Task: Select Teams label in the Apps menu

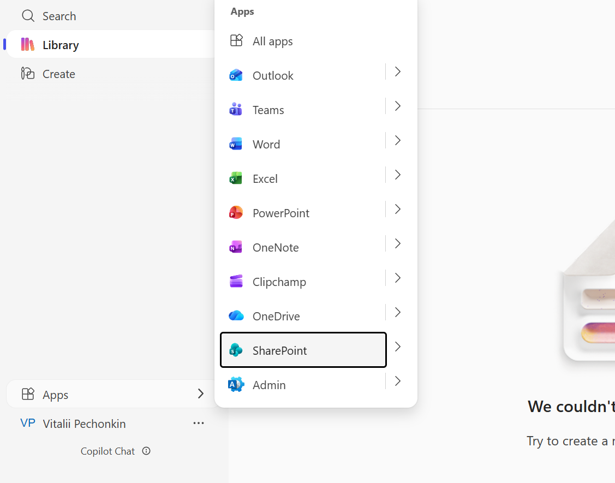Action: click(x=268, y=110)
